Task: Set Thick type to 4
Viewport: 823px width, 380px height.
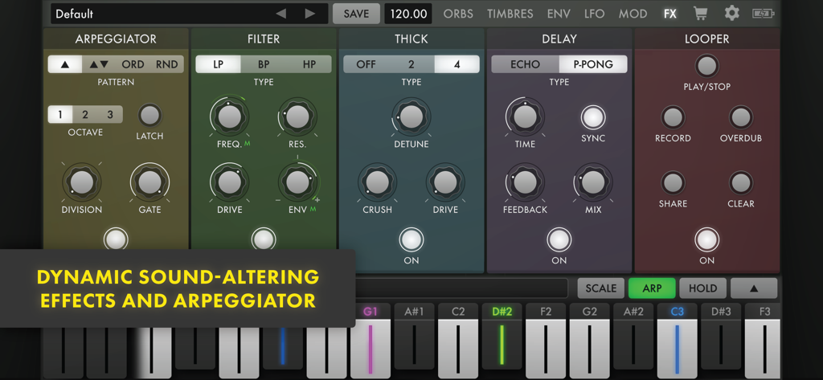Action: pos(457,64)
